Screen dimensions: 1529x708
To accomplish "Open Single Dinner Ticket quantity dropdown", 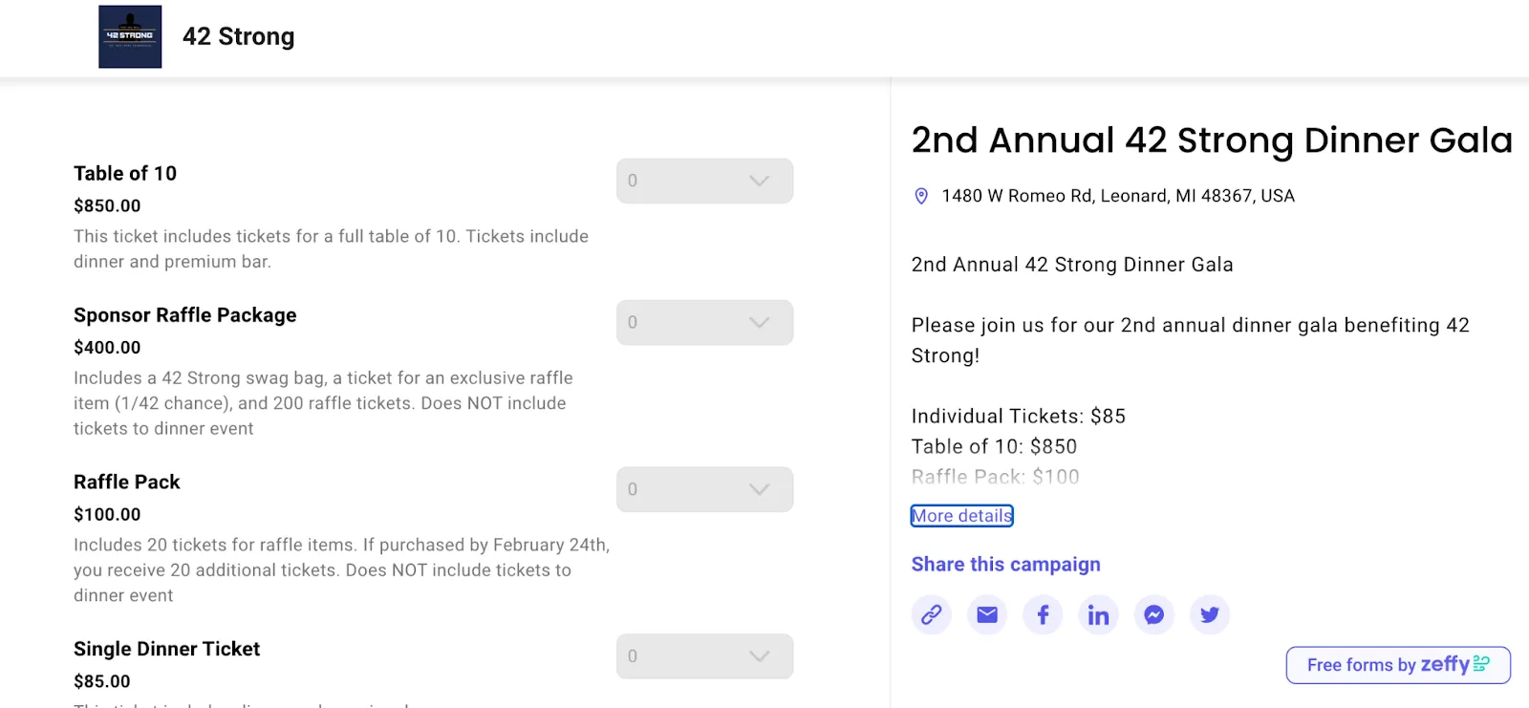I will [x=704, y=656].
